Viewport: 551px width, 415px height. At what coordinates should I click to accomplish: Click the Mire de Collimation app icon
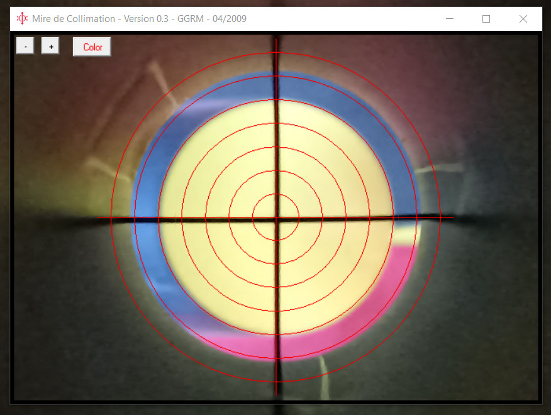[x=22, y=19]
